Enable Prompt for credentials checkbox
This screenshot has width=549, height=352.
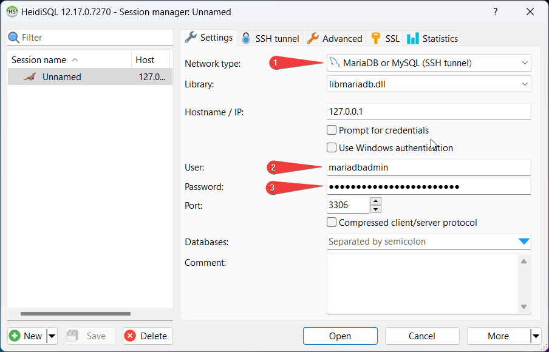click(x=332, y=130)
